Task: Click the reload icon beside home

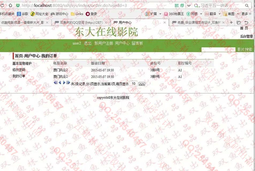Action: [2, 5]
